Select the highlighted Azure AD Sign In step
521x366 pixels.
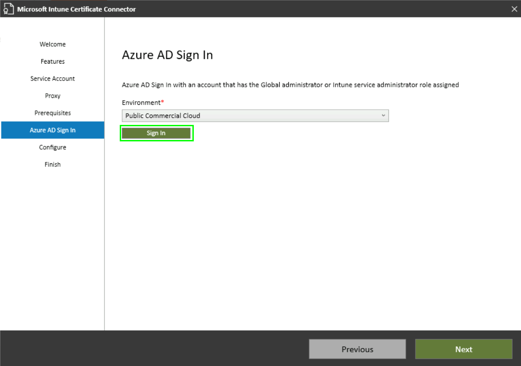[x=53, y=130]
